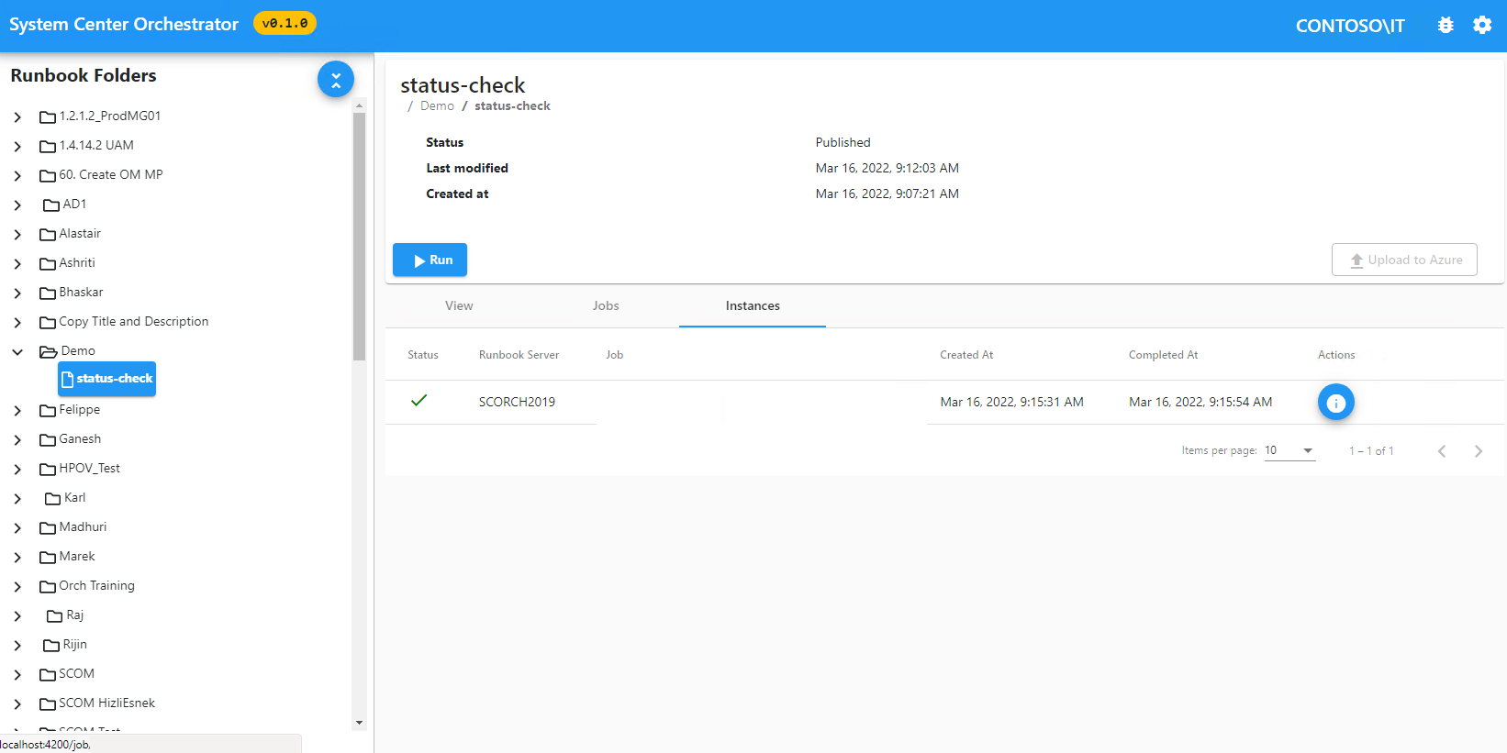Go to the next page arrow
1507x753 pixels.
coord(1478,451)
